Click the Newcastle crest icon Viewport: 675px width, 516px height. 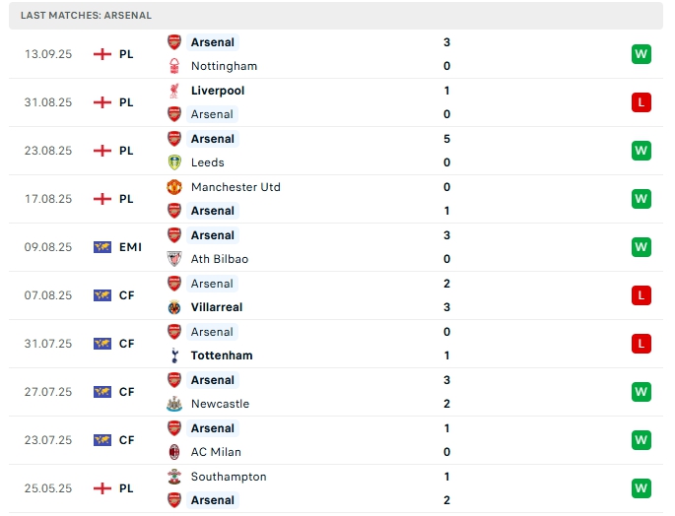point(174,404)
